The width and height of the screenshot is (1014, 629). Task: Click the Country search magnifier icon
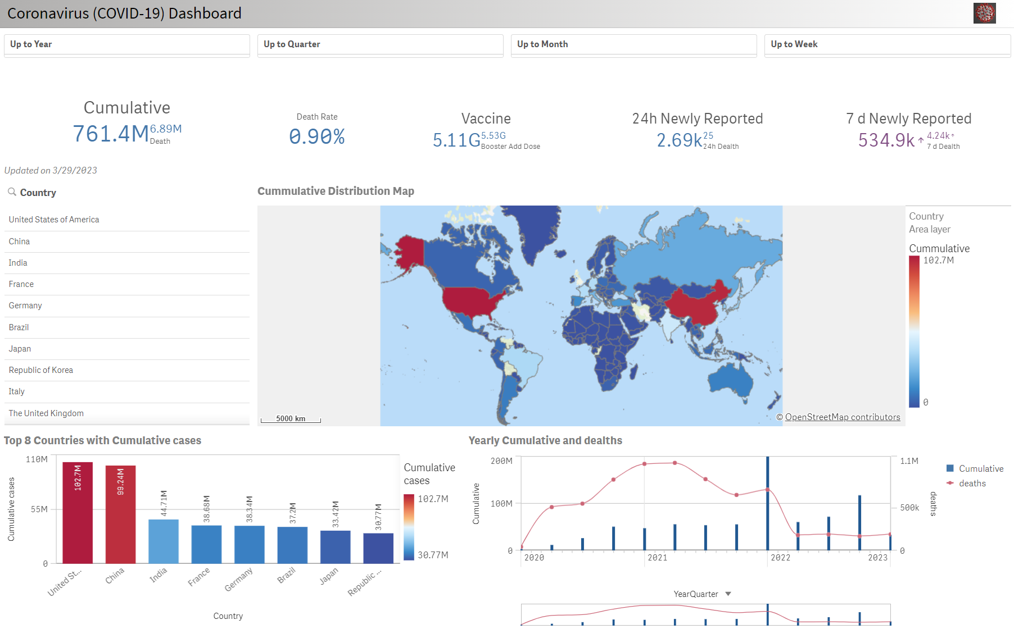tap(12, 192)
